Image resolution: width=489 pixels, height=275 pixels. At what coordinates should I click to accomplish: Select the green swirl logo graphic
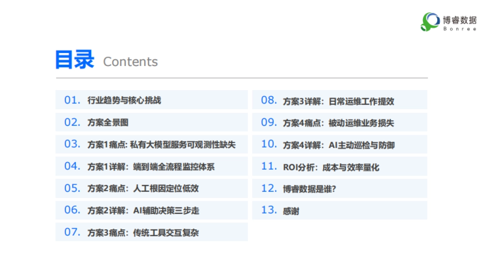(x=428, y=22)
